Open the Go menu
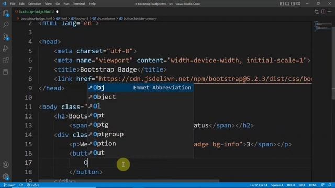The width and height of the screenshot is (335, 188). [58, 4]
